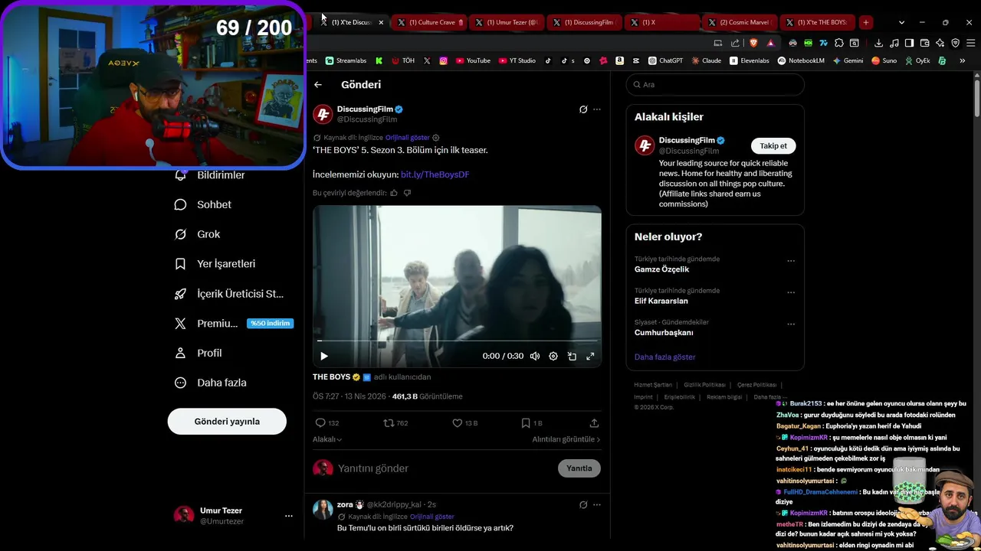This screenshot has width=981, height=551.
Task: Open translation settings gear next to Orijinali göster
Action: tap(436, 138)
